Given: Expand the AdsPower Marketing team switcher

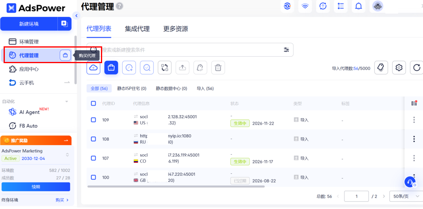Looking at the screenshot, I should click(x=67, y=155).
